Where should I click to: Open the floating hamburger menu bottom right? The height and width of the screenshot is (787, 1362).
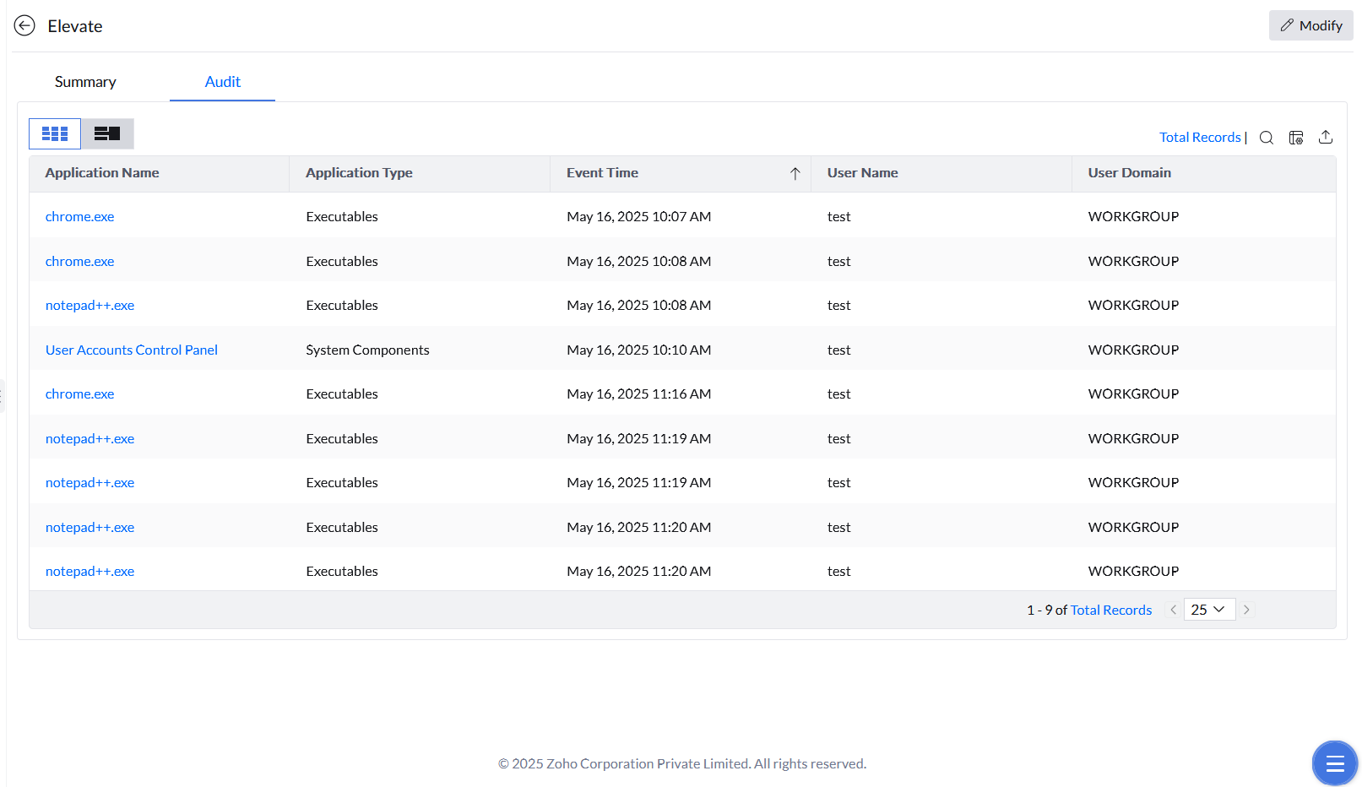(x=1334, y=763)
